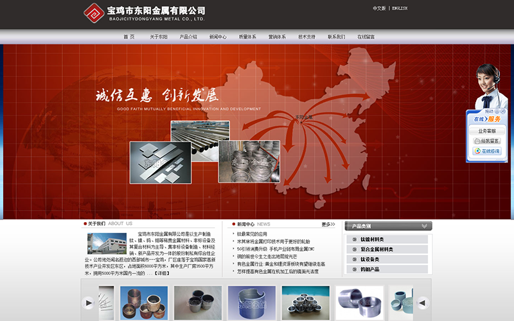Viewport: 514px width, 321px height.
Task: Click 更多>> in news section
Action: tap(328, 224)
